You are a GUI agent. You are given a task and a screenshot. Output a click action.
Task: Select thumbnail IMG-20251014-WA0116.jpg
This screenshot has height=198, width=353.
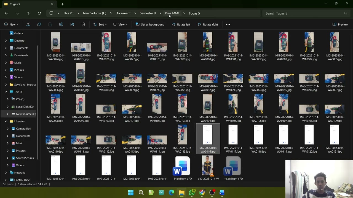[x=208, y=139]
